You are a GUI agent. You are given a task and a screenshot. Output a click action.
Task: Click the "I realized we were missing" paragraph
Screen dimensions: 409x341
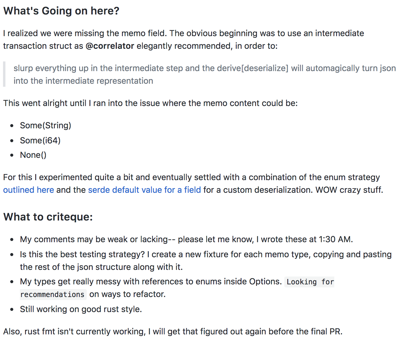pyautogui.click(x=183, y=33)
